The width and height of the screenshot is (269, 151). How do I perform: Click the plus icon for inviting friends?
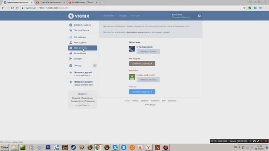71,73
